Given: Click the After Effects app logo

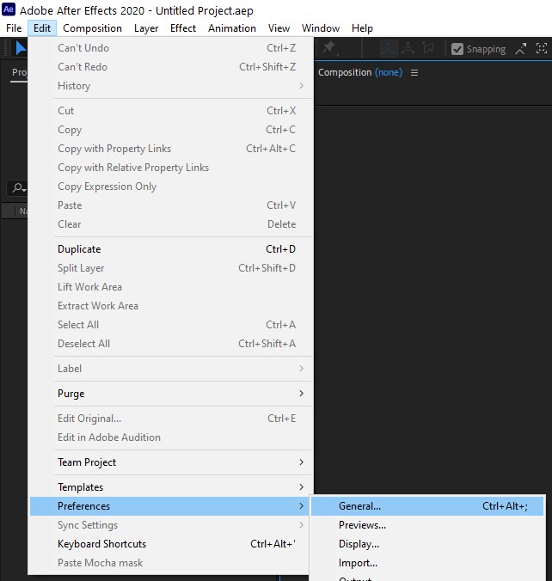Looking at the screenshot, I should 9,9.
